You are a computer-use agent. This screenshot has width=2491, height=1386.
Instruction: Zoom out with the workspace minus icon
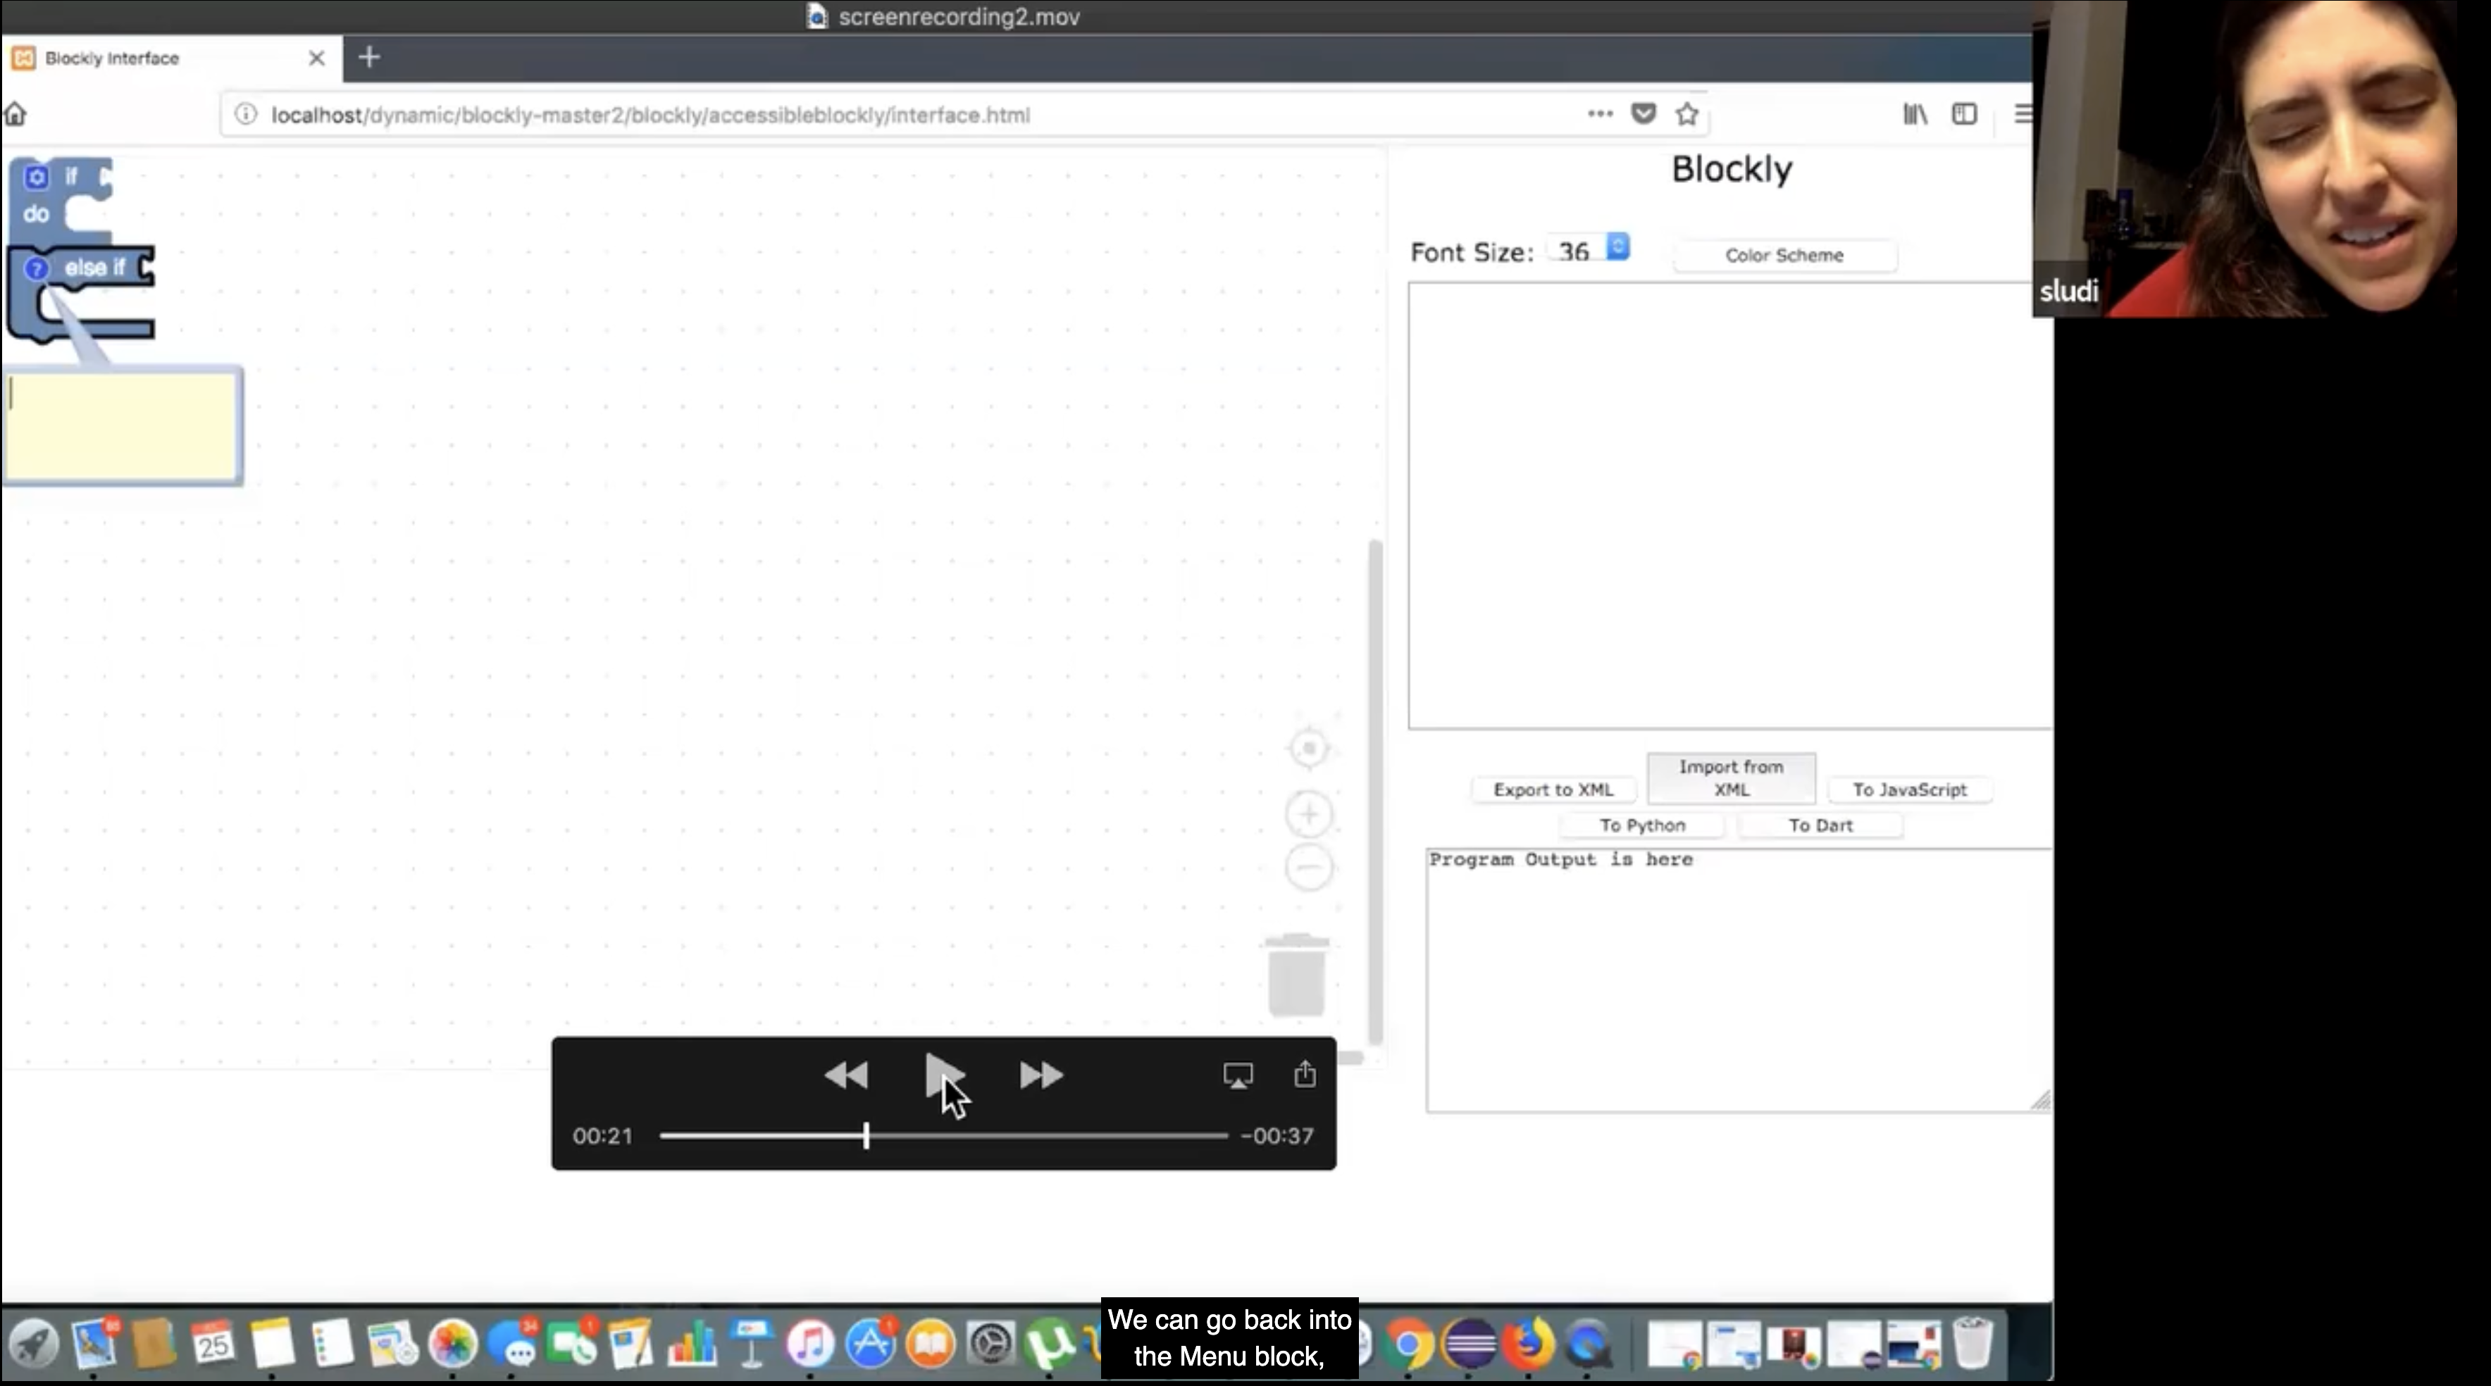tap(1308, 867)
